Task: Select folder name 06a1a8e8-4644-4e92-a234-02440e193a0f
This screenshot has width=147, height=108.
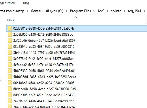Action: (x=44, y=83)
